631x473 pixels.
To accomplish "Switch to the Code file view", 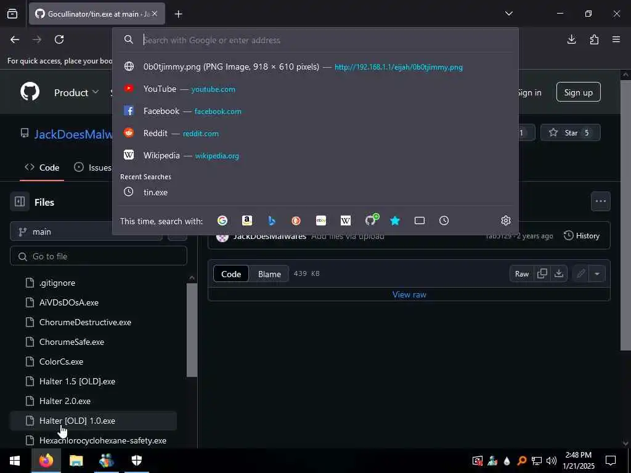I will 231,274.
